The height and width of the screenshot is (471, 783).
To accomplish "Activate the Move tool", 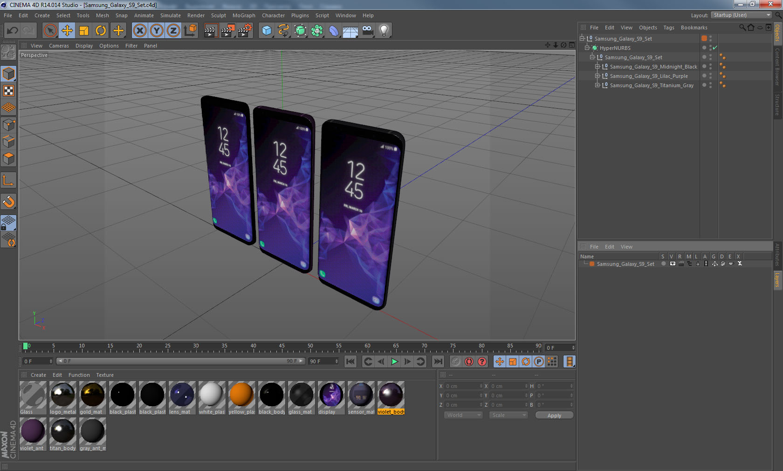I will click(x=67, y=31).
